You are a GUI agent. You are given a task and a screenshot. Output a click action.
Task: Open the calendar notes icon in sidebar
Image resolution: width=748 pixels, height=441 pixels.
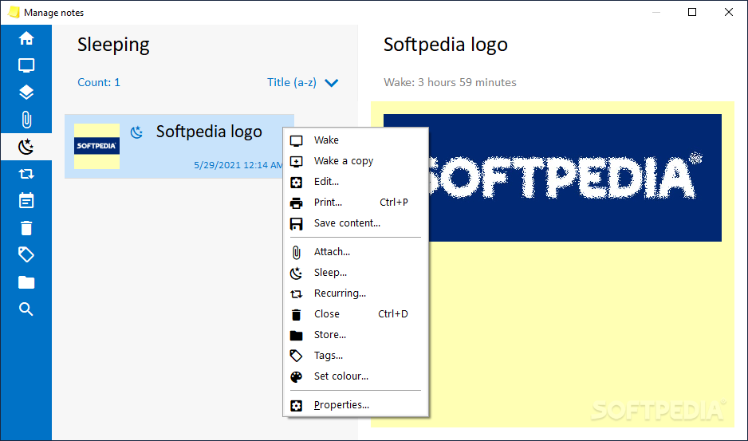[26, 201]
